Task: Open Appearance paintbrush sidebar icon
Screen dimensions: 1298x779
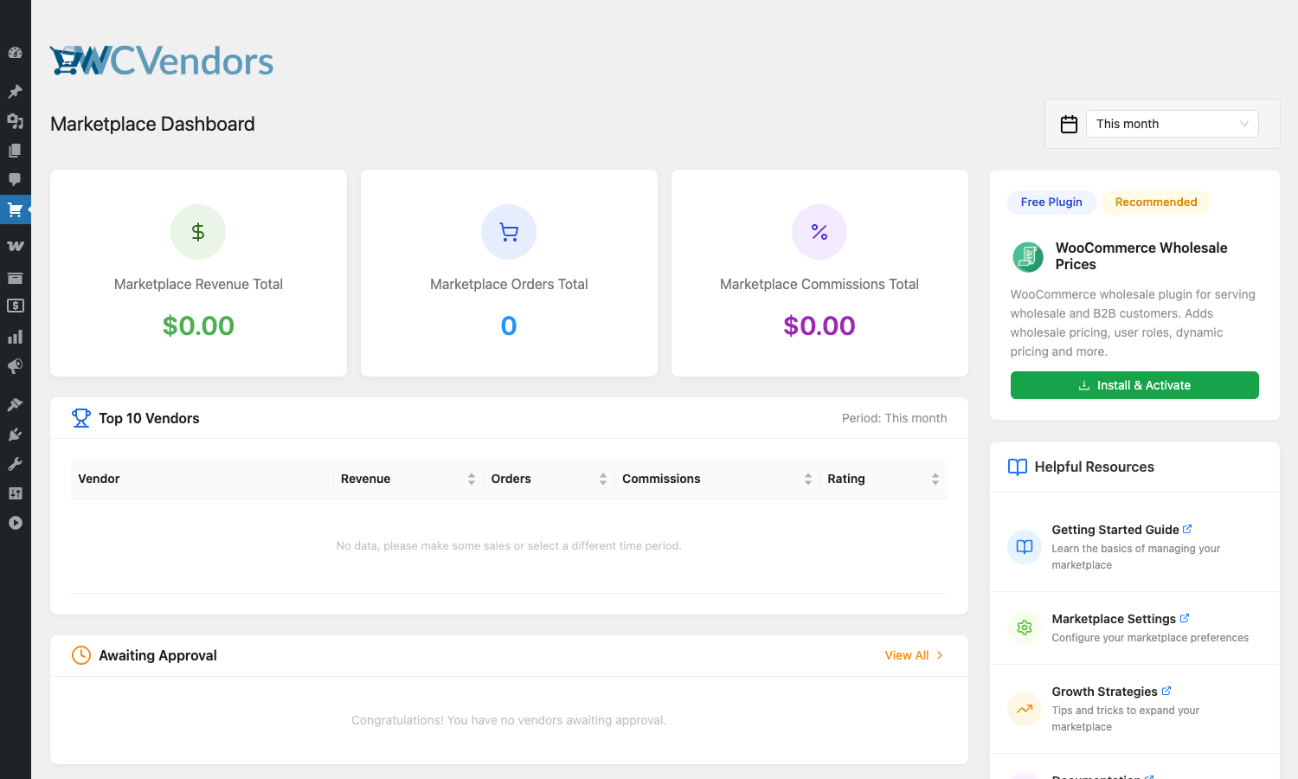Action: coord(15,404)
